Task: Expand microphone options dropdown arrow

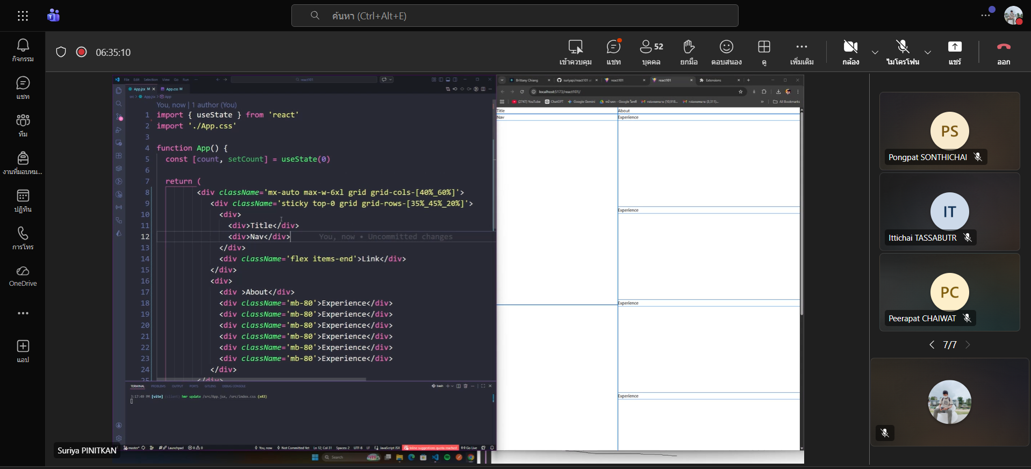Action: tap(928, 53)
